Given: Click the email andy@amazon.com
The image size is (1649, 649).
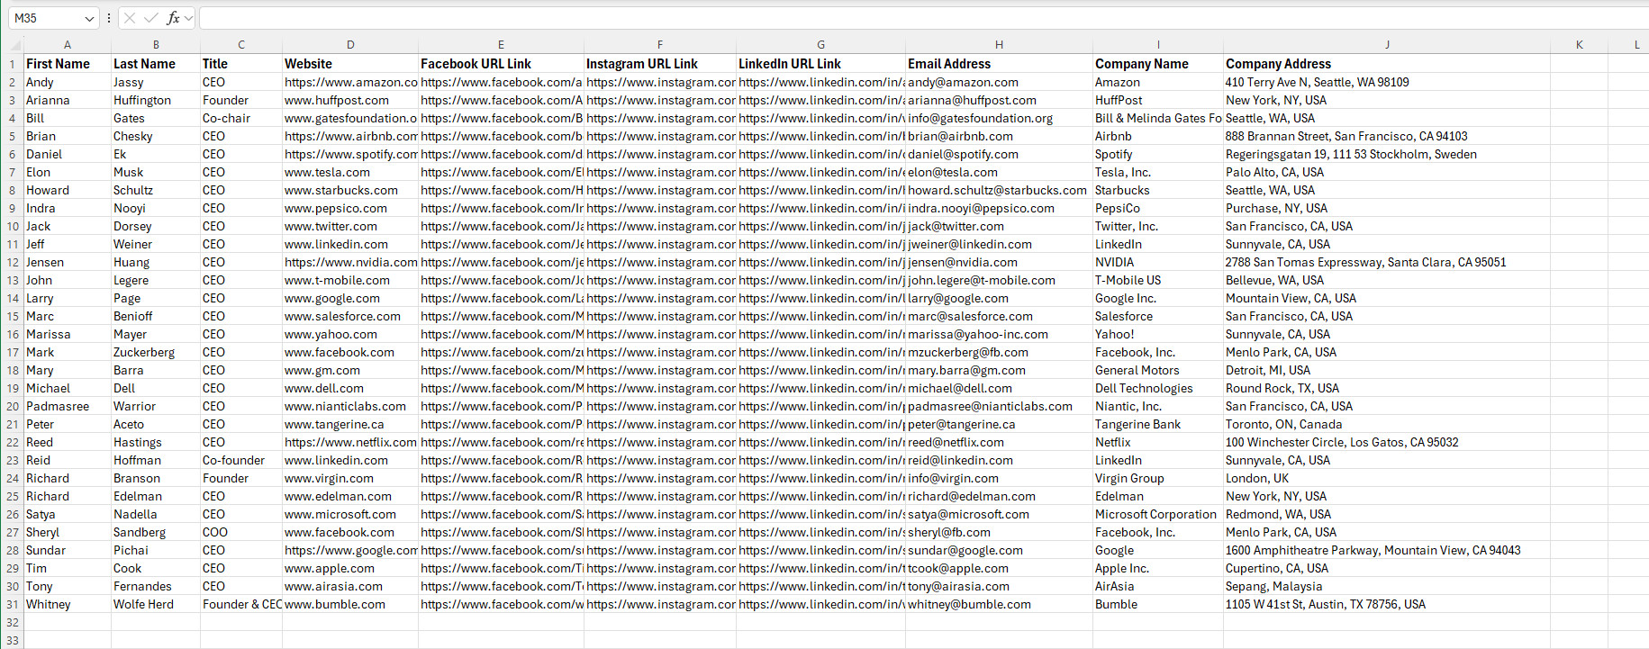Looking at the screenshot, I should 963,82.
